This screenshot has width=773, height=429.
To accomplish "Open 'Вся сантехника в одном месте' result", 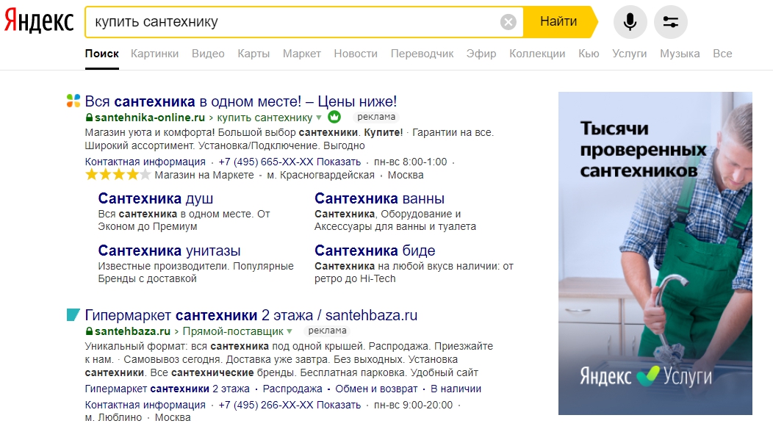I will tap(240, 101).
